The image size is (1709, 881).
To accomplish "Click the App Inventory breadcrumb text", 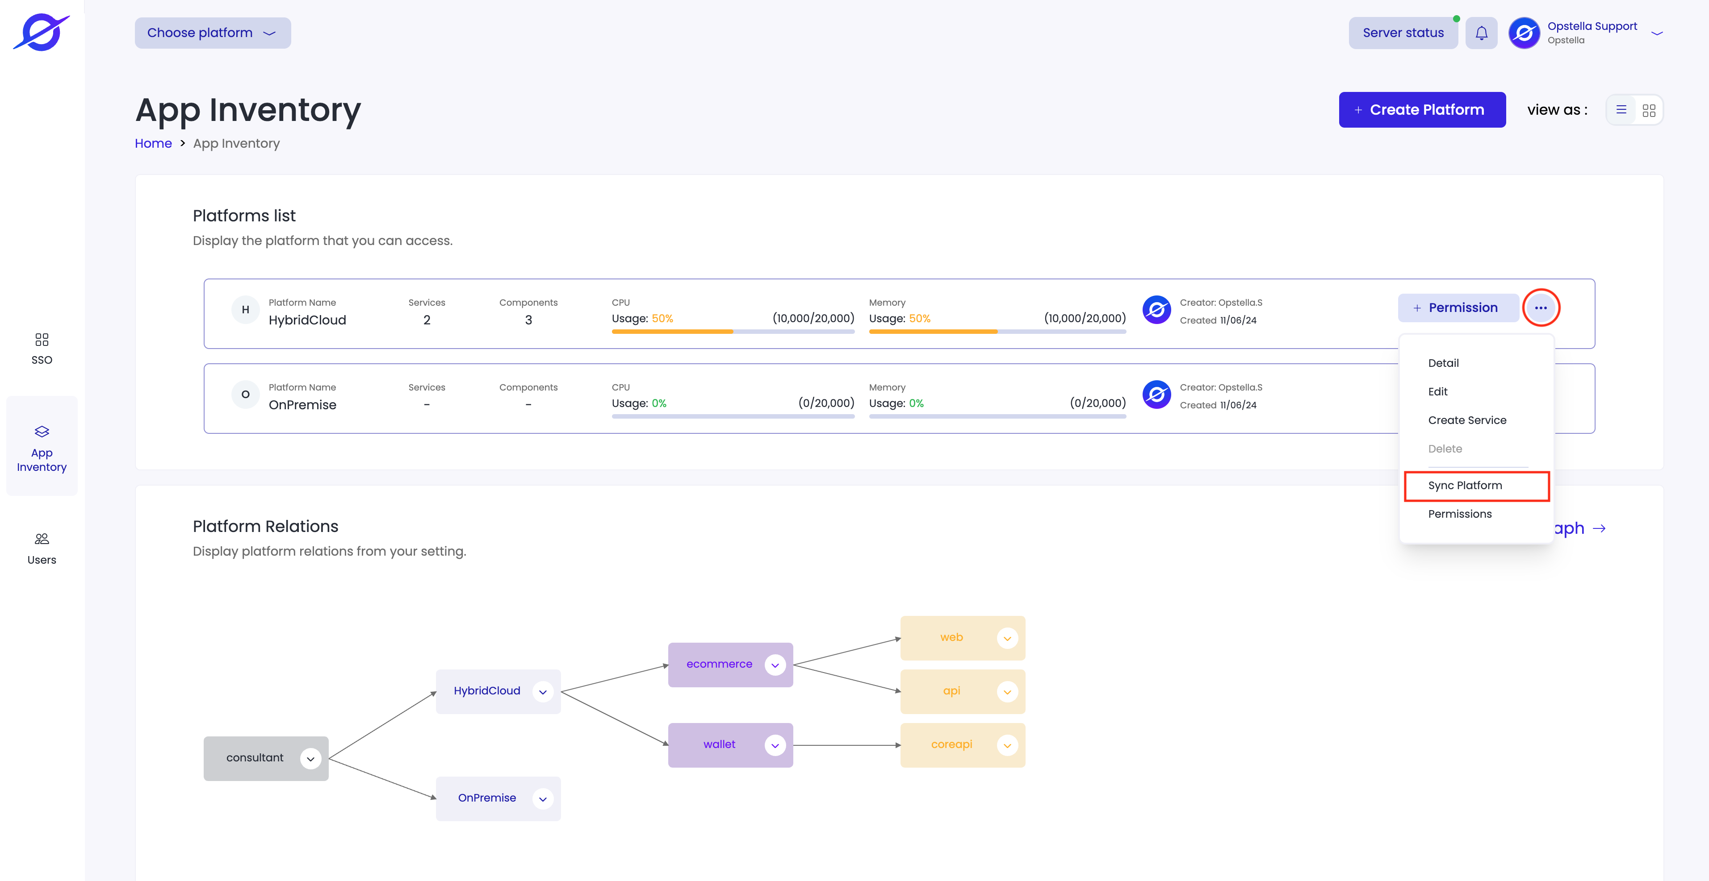I will click(x=236, y=143).
